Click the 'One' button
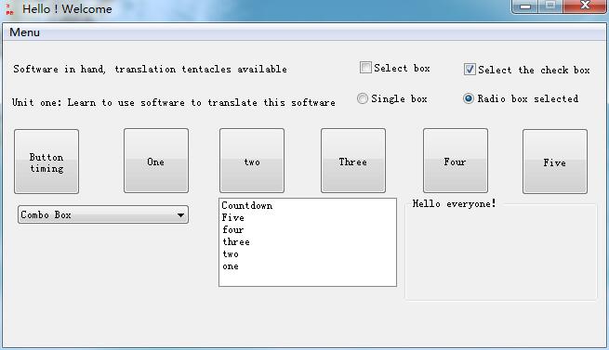The image size is (609, 350). pyautogui.click(x=156, y=161)
